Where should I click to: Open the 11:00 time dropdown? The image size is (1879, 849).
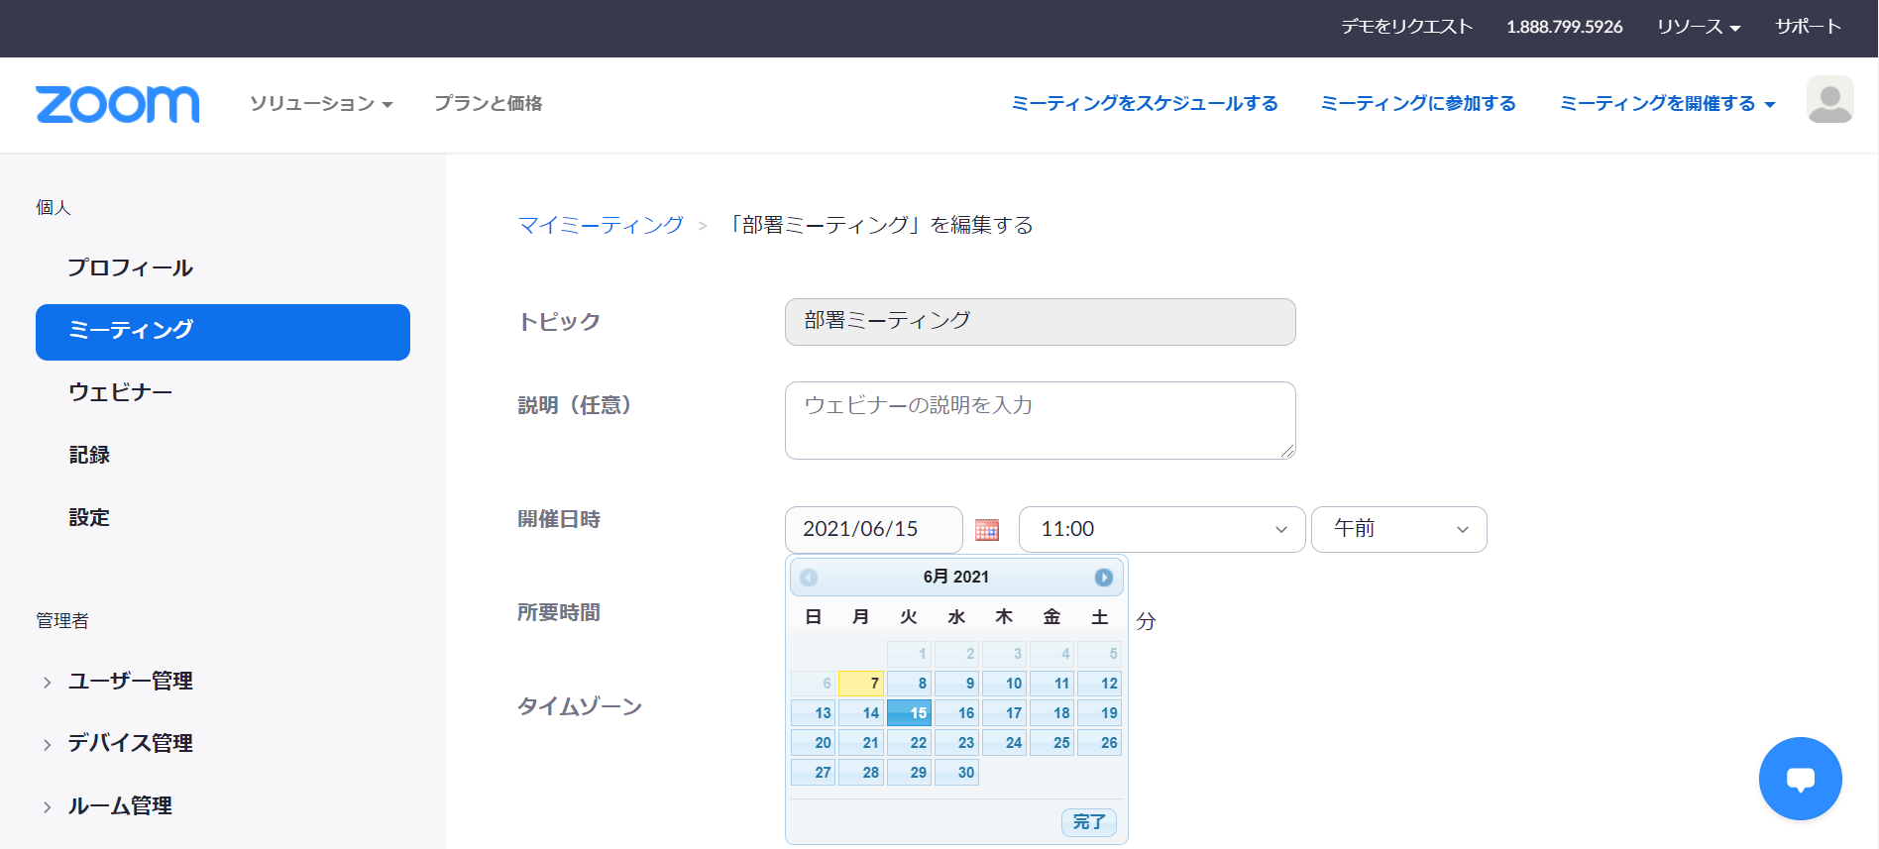tap(1161, 530)
